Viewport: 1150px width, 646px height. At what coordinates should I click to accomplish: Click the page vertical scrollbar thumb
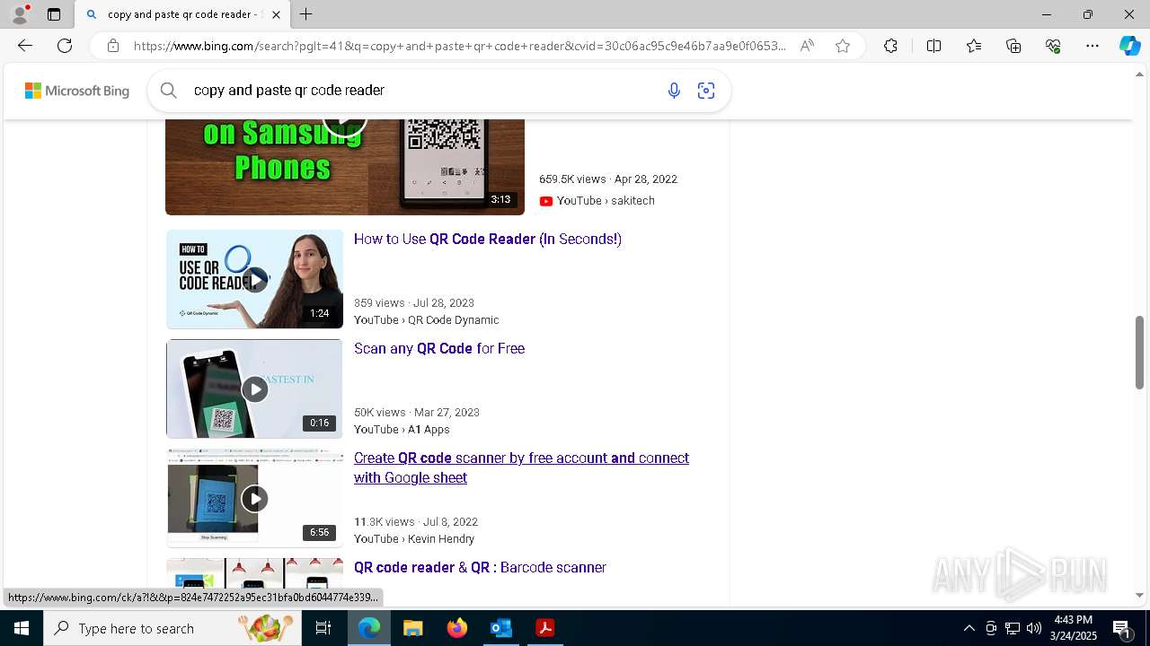[x=1139, y=352]
